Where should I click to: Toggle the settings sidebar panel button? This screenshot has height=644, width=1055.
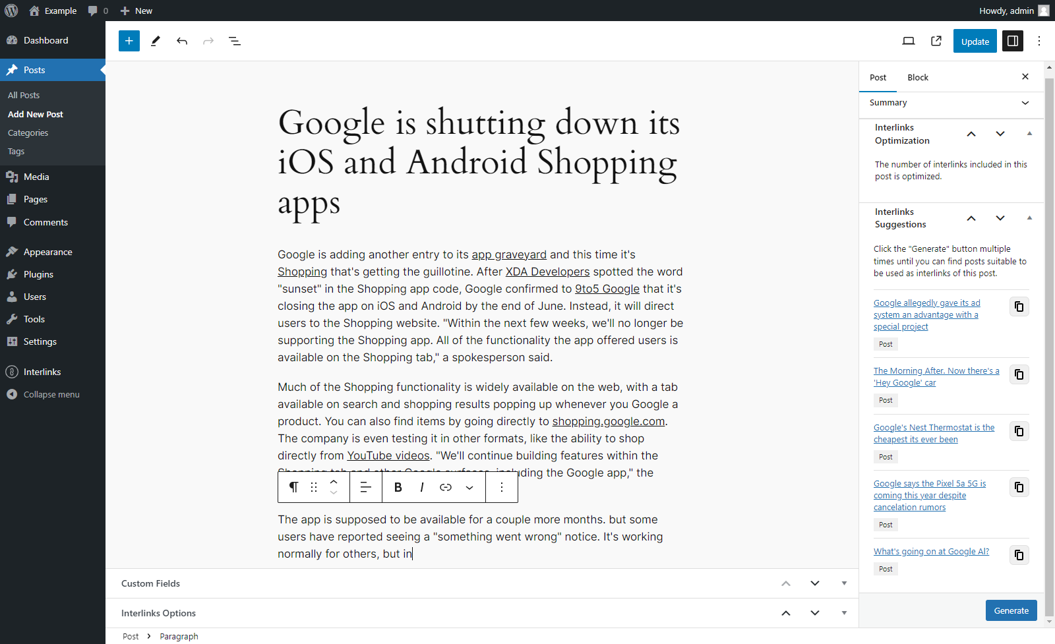pyautogui.click(x=1013, y=41)
